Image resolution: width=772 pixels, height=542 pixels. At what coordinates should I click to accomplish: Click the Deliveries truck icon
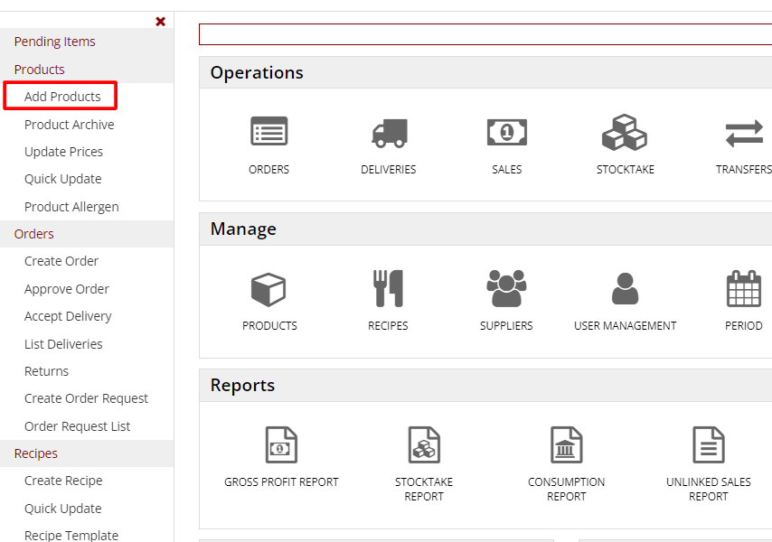388,133
